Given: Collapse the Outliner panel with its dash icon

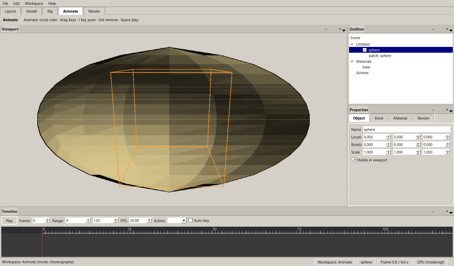Looking at the screenshot, I should tap(433, 29).
